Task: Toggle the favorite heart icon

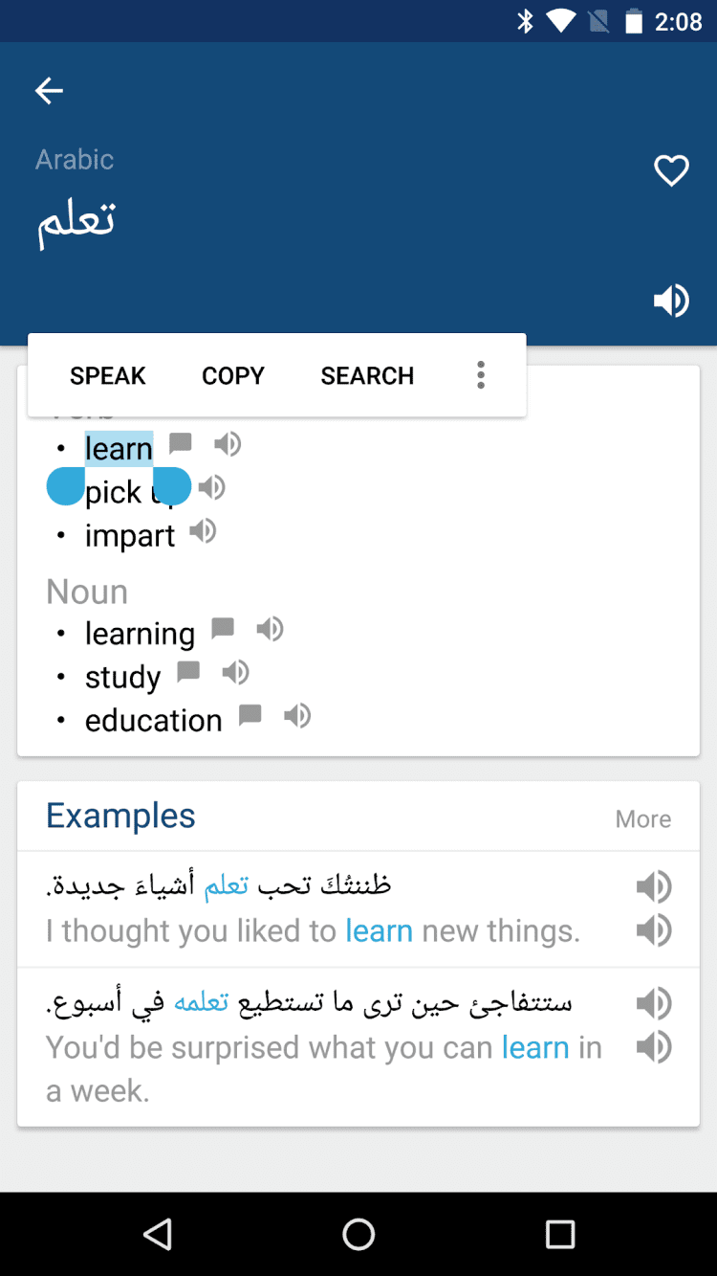Action: pyautogui.click(x=671, y=171)
